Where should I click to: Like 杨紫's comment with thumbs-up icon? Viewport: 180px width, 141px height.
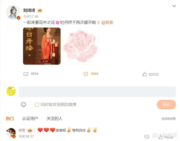[160, 137]
